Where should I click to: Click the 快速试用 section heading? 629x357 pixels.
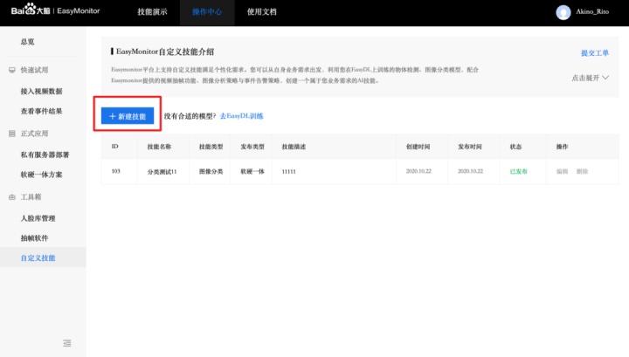click(x=34, y=70)
